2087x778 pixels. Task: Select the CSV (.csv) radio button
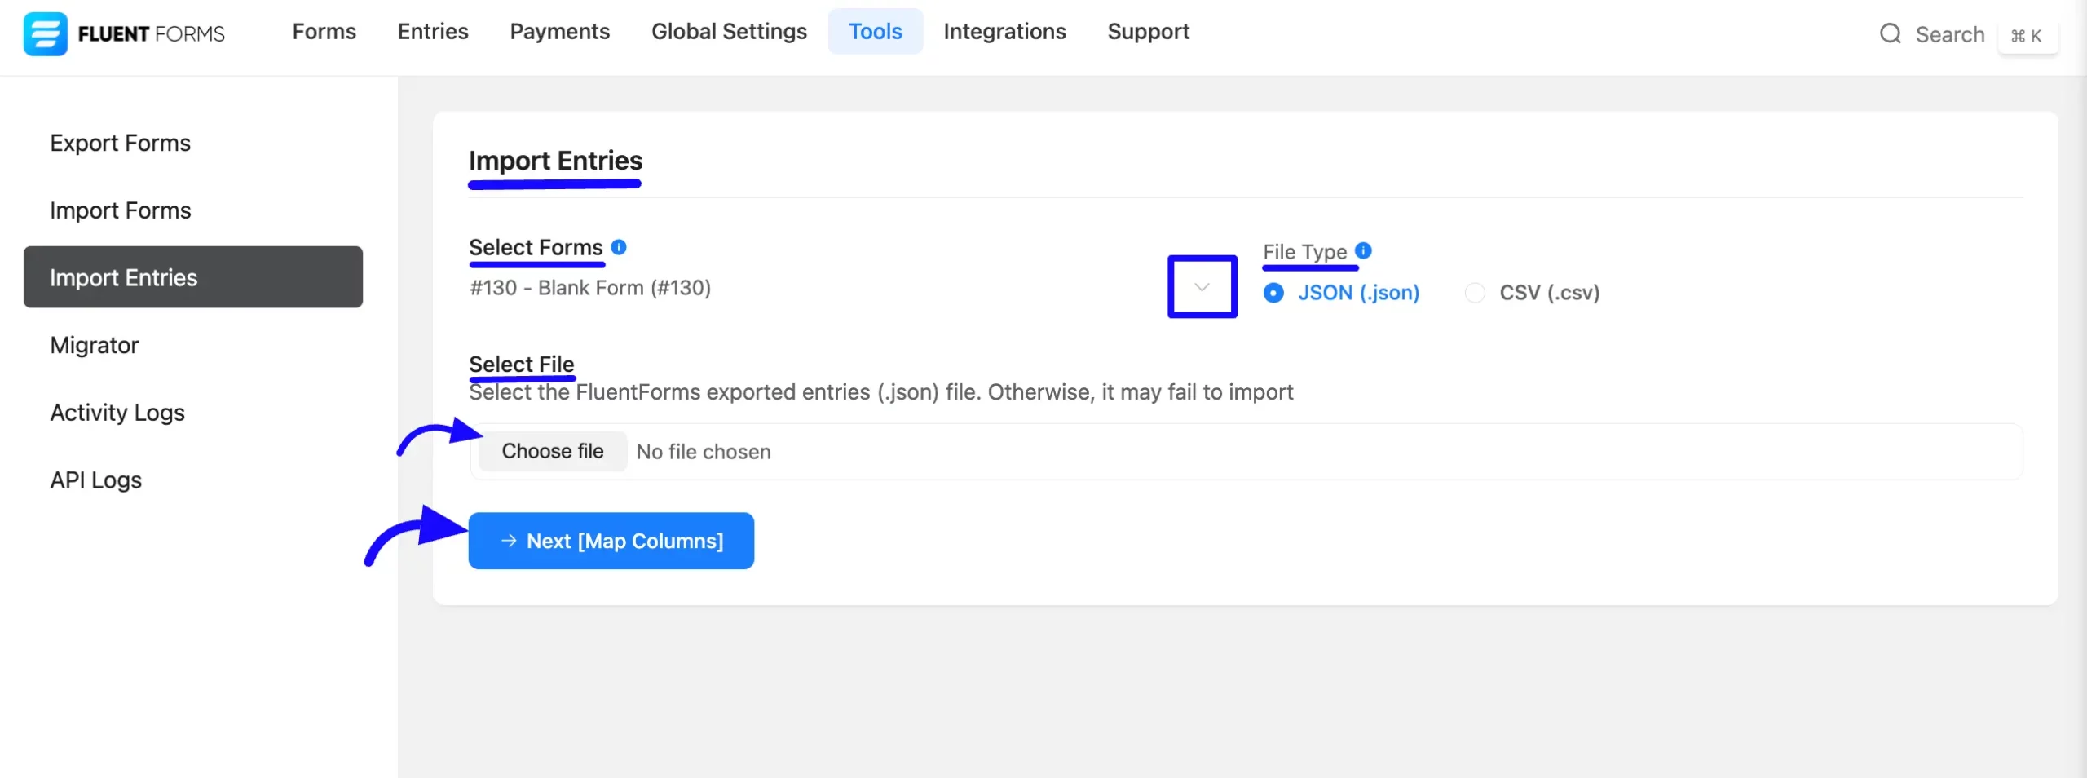pos(1475,293)
